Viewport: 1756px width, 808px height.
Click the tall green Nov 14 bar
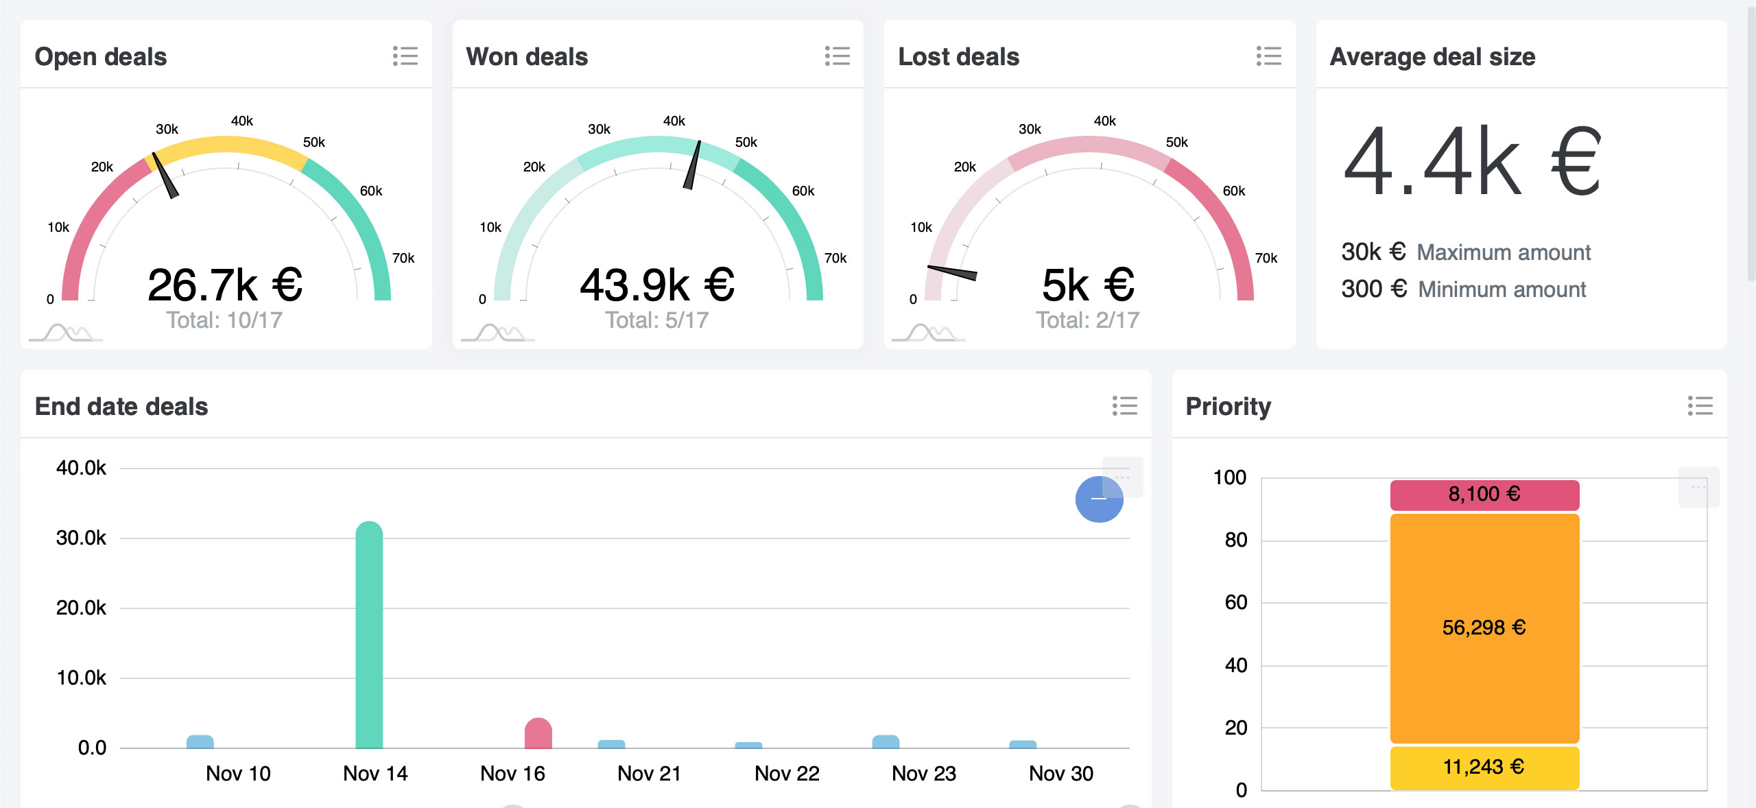[369, 634]
